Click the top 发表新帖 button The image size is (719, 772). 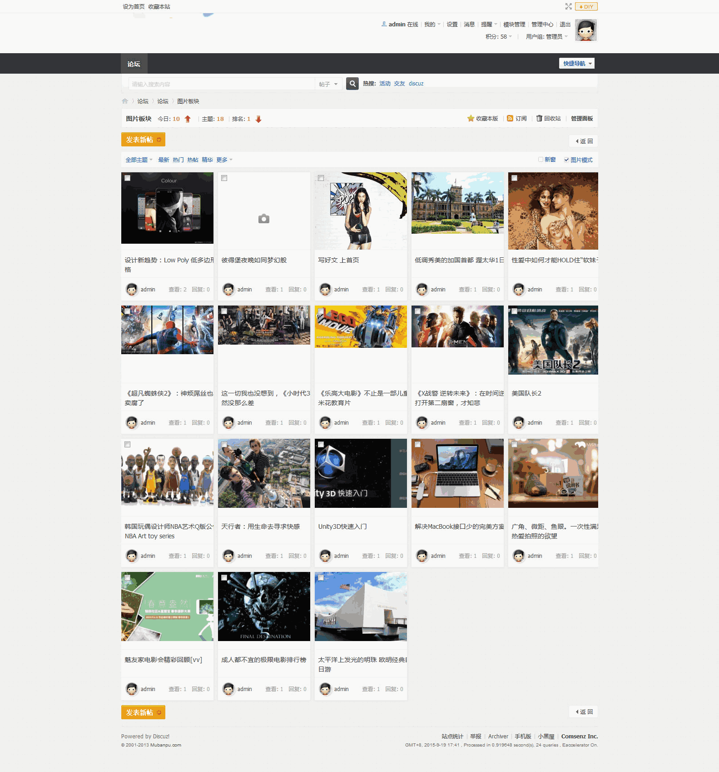[143, 140]
